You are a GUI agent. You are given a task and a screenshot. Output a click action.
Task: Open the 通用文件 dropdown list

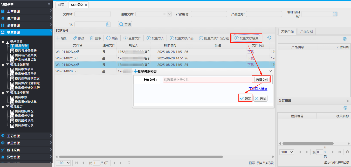pyautogui.click(x=169, y=14)
